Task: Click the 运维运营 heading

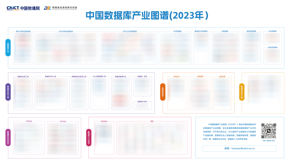Action: point(222,76)
